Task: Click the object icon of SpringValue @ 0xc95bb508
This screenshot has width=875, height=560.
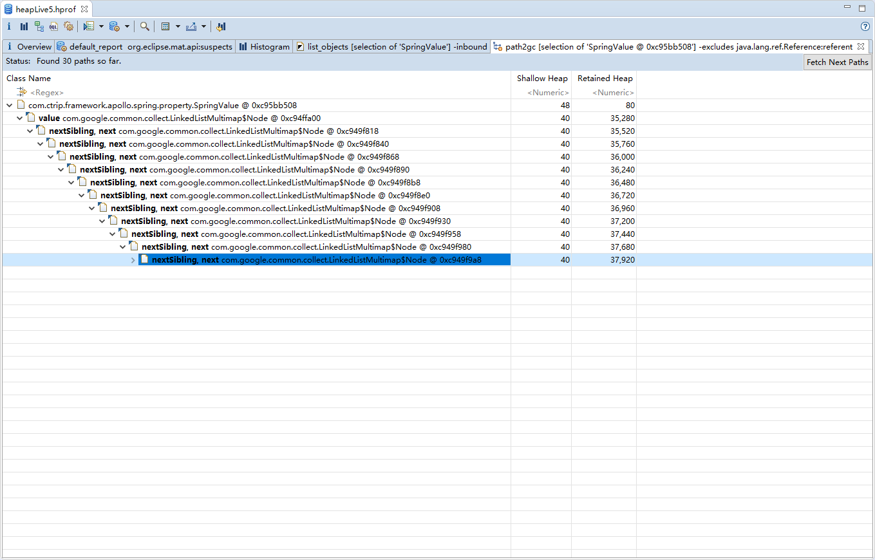Action: (21, 105)
